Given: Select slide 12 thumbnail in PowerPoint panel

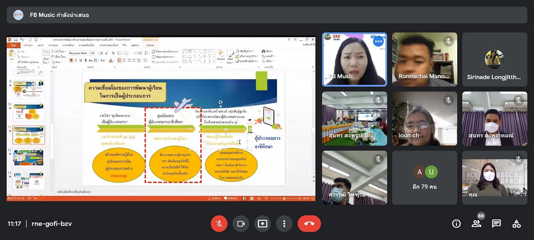Looking at the screenshot, I should pos(29,158).
